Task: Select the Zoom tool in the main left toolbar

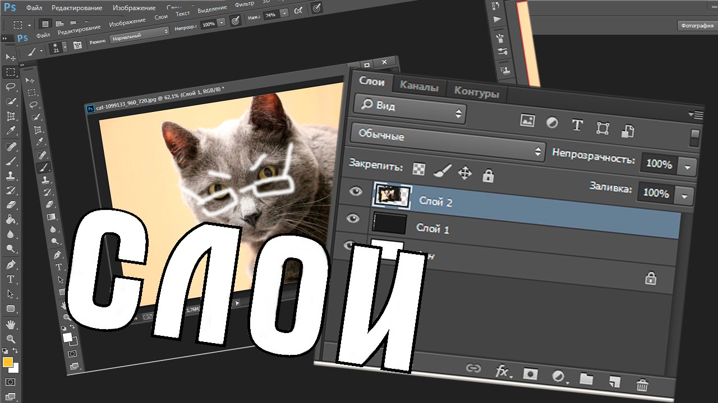Action: 10,339
